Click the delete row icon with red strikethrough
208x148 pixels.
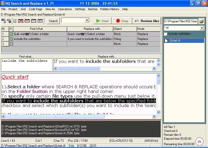[x=27, y=21]
